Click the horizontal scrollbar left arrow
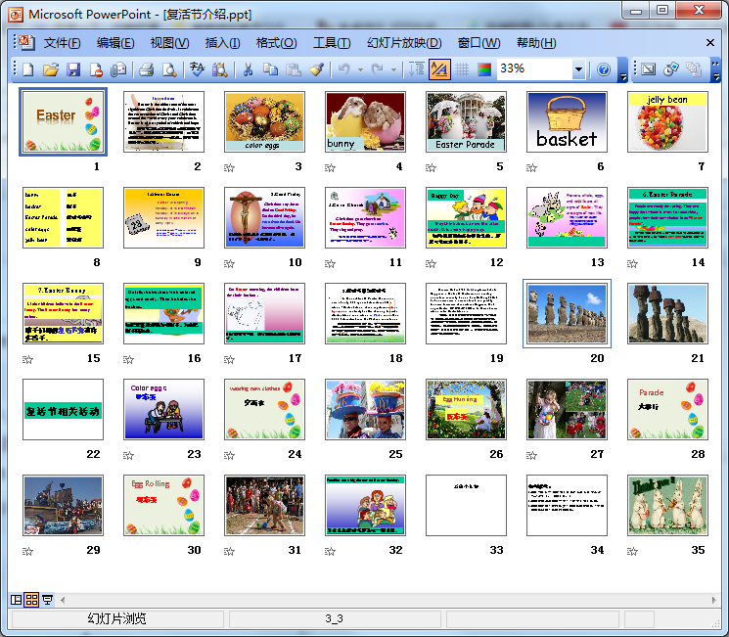The width and height of the screenshot is (729, 637). click(x=63, y=600)
